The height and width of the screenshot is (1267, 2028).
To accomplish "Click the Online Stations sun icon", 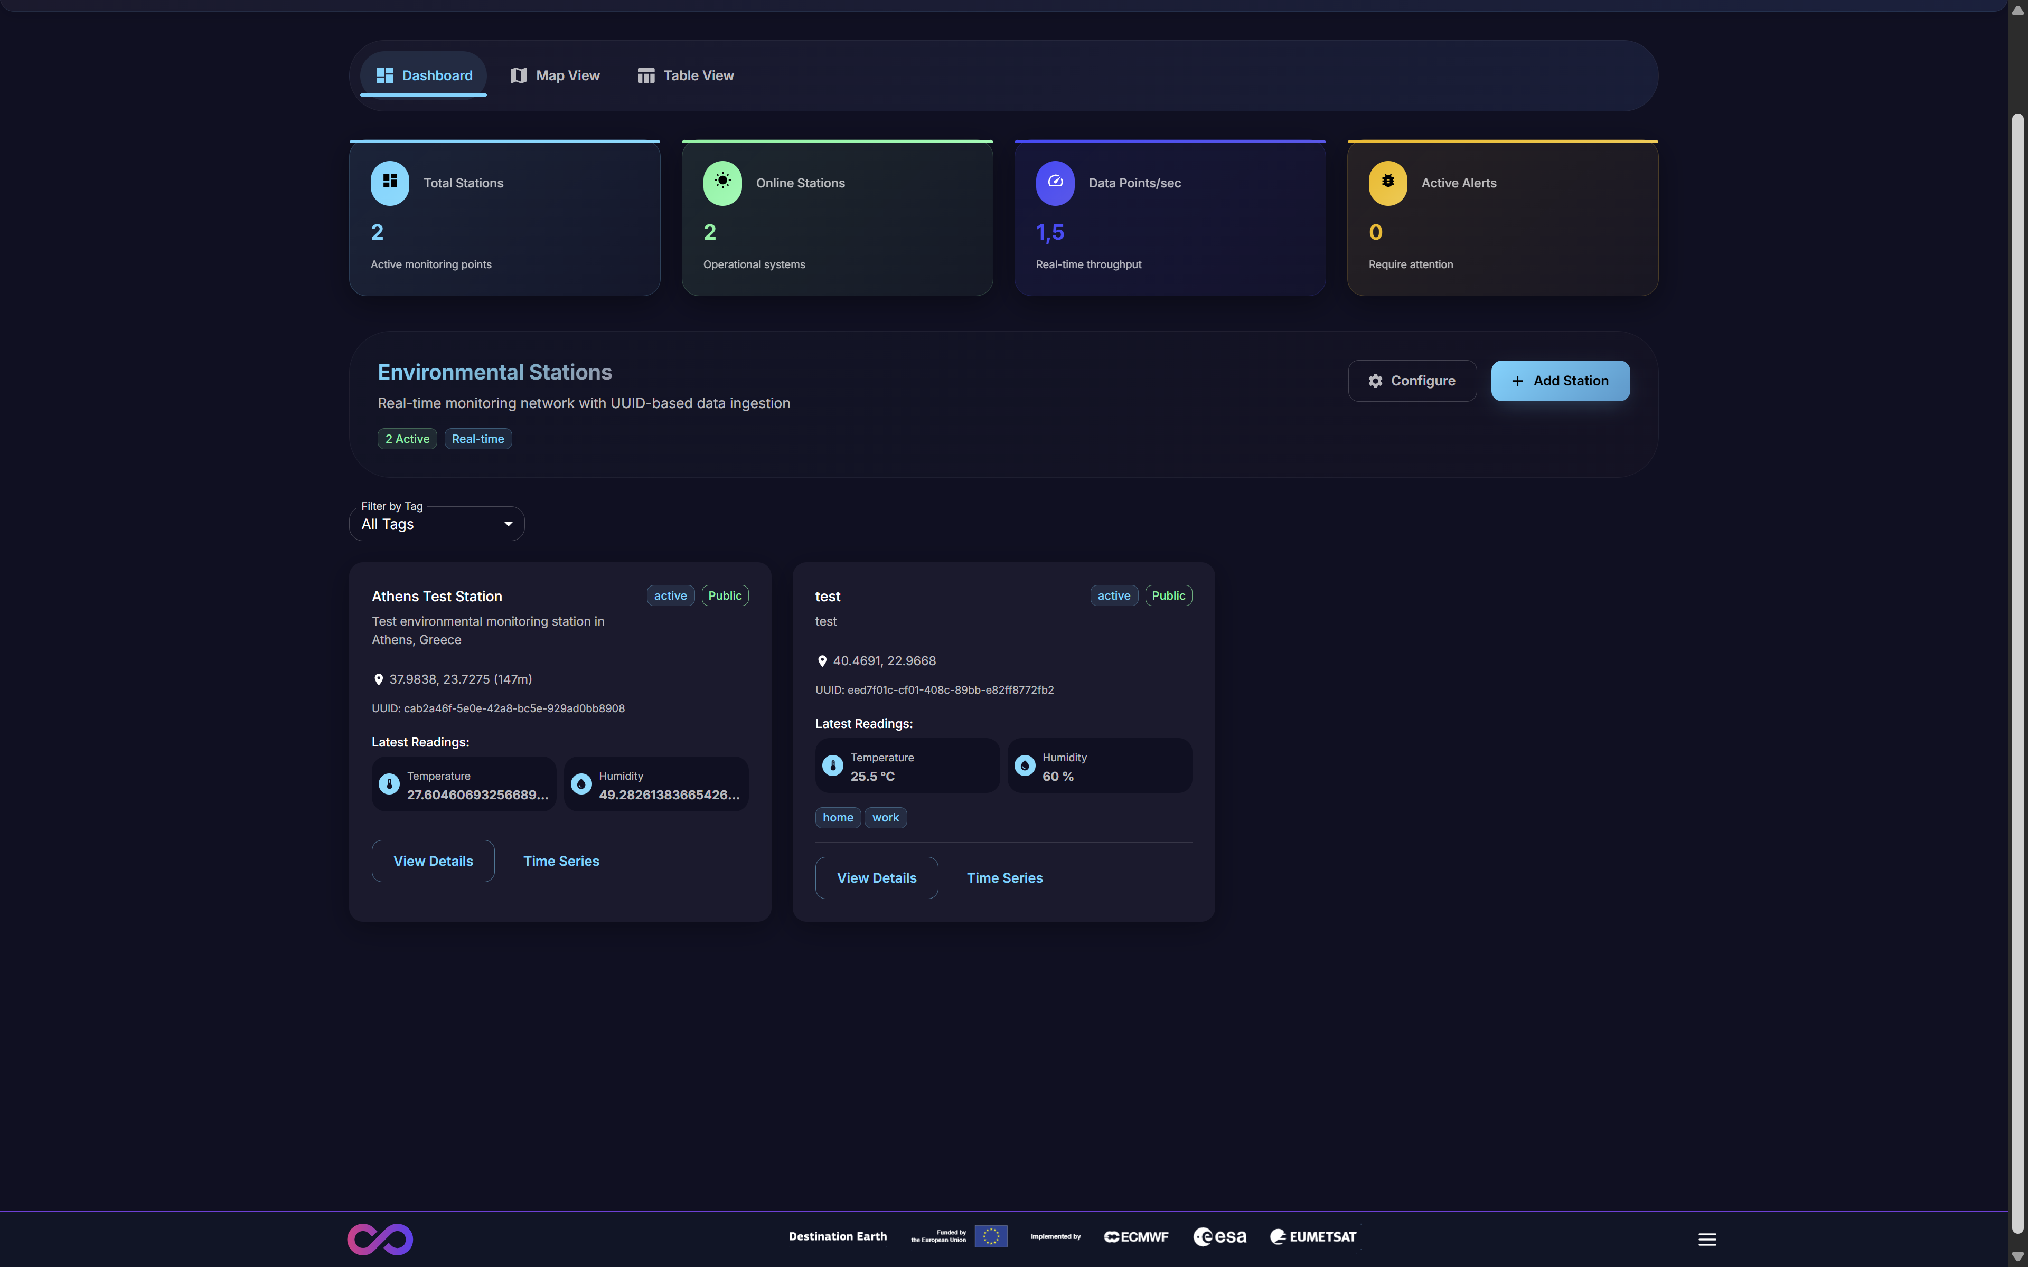I will (x=722, y=182).
